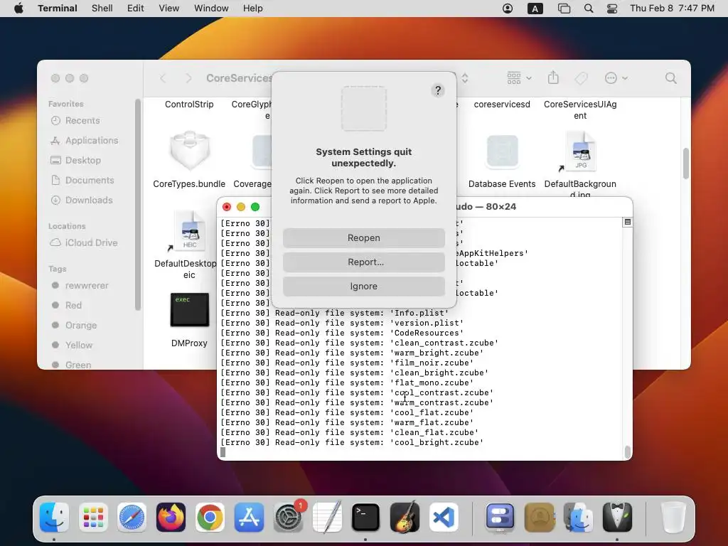Click the coreservicesd item label

(x=502, y=105)
